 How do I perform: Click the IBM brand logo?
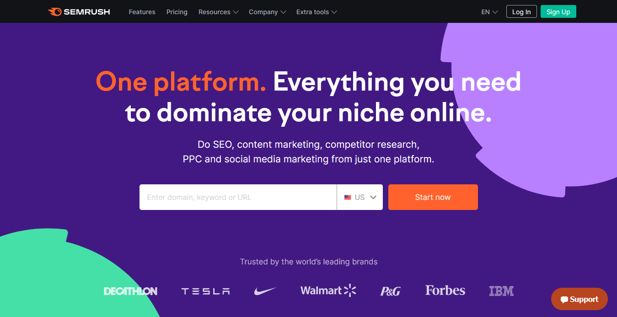pos(501,291)
